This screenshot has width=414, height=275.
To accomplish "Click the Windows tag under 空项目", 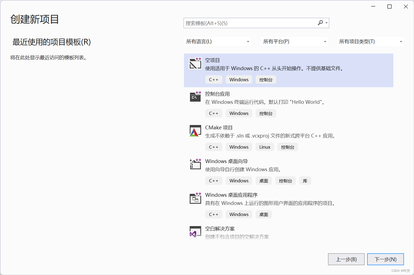I will click(239, 80).
